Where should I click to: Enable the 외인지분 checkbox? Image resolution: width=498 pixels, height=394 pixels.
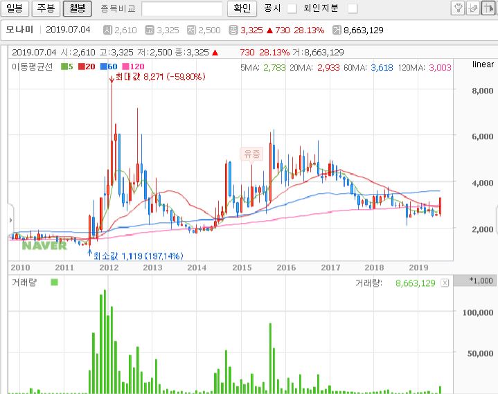pos(353,8)
